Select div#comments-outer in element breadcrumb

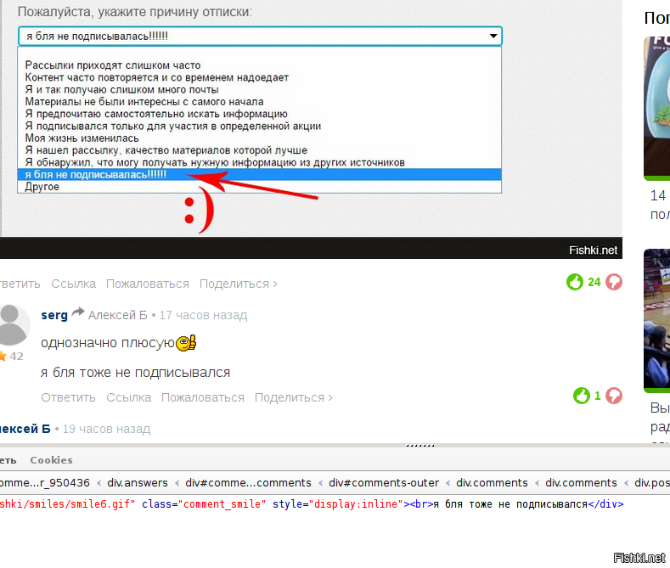[384, 482]
